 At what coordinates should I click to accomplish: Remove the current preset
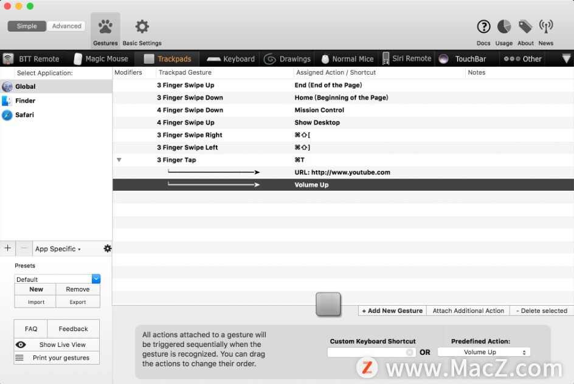coord(78,289)
